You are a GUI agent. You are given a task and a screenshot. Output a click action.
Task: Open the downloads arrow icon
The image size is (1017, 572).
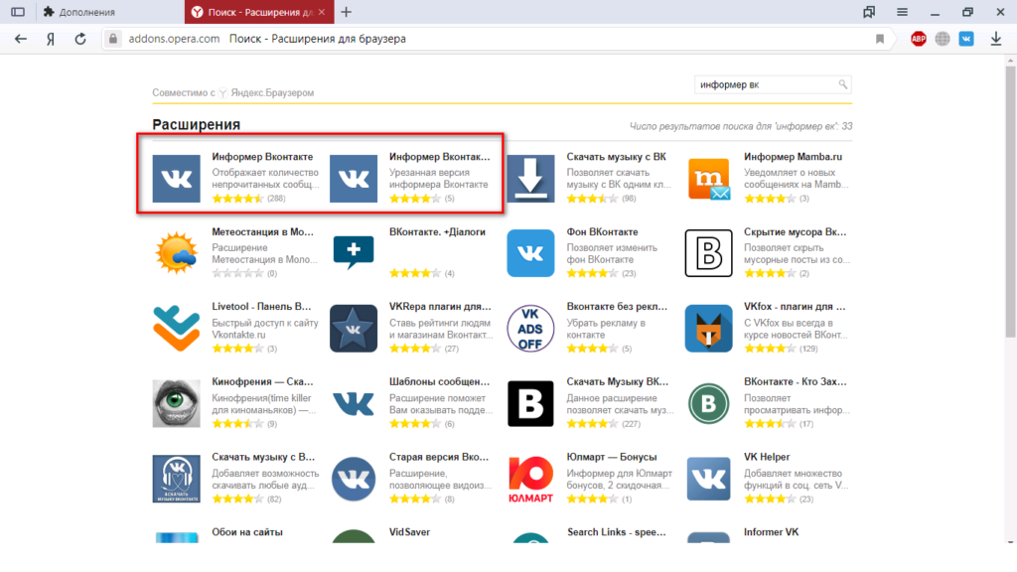(995, 39)
